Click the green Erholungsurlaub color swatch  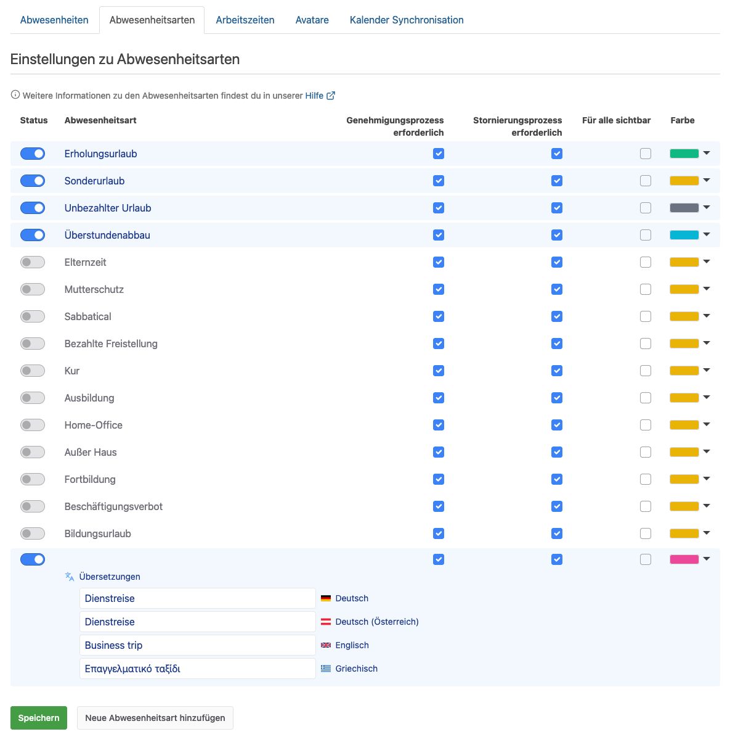pos(684,154)
